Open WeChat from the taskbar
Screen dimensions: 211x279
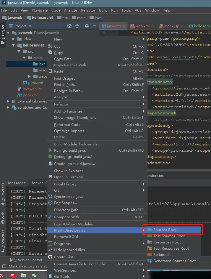[34, 275]
